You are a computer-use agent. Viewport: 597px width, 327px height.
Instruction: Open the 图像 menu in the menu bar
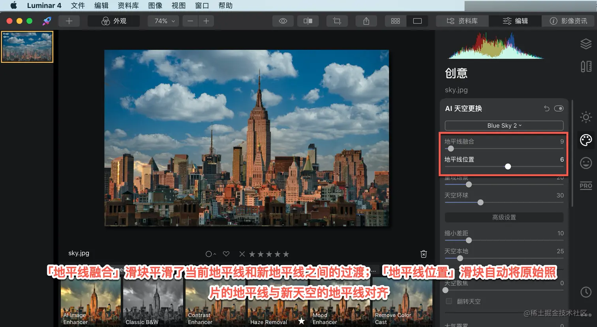tap(155, 6)
